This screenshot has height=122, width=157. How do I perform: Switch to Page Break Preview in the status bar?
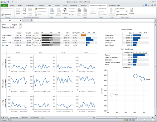click(130, 120)
